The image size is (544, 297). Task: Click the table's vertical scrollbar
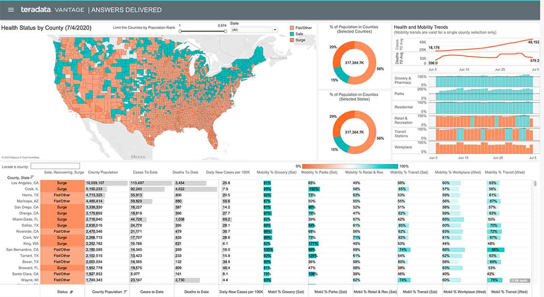[x=535, y=184]
